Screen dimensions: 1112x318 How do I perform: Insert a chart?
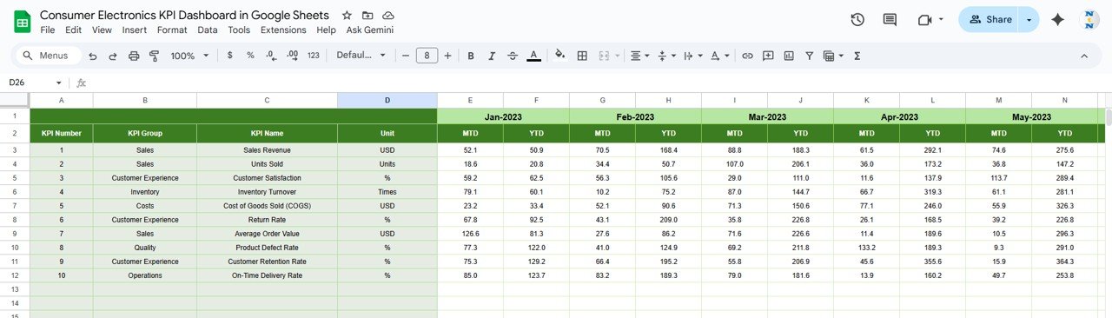pos(789,56)
